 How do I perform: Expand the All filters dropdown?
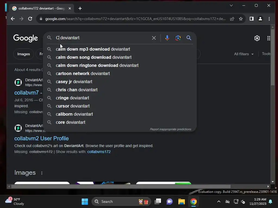pyautogui.click(x=244, y=54)
